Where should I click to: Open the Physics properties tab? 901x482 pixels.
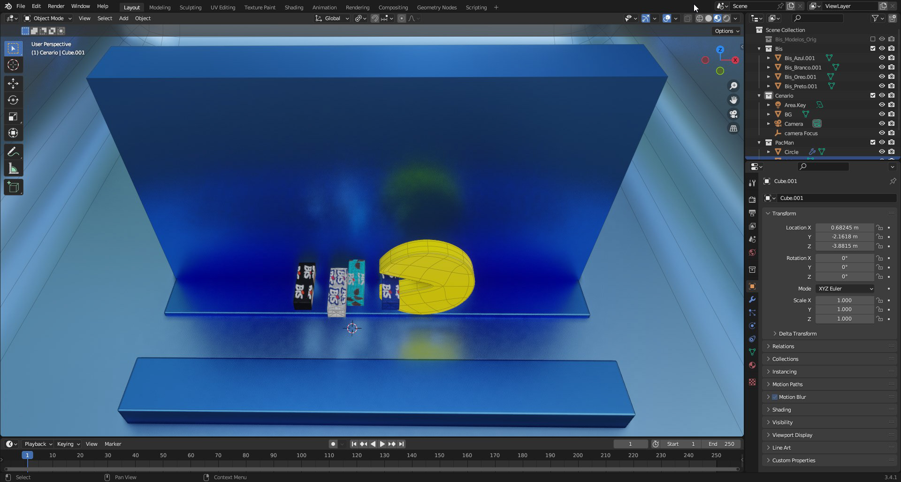tap(752, 326)
